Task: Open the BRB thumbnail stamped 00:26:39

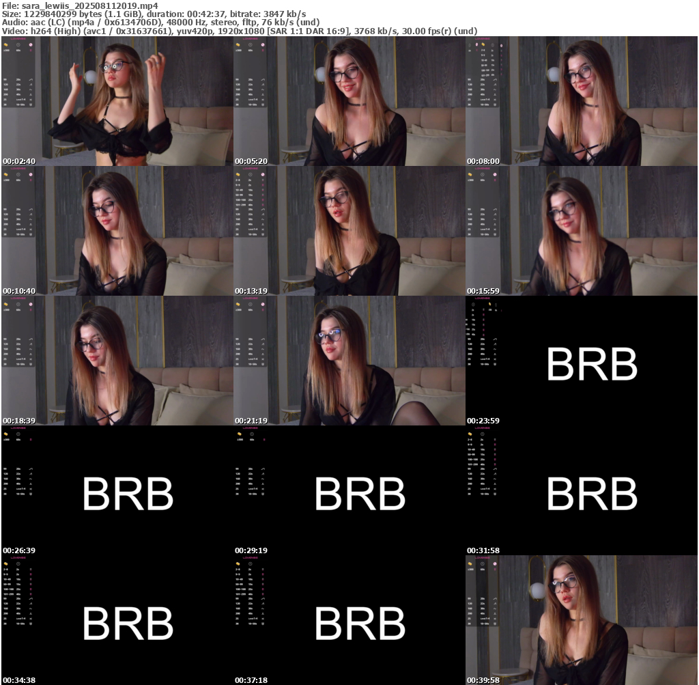Action: click(x=117, y=490)
